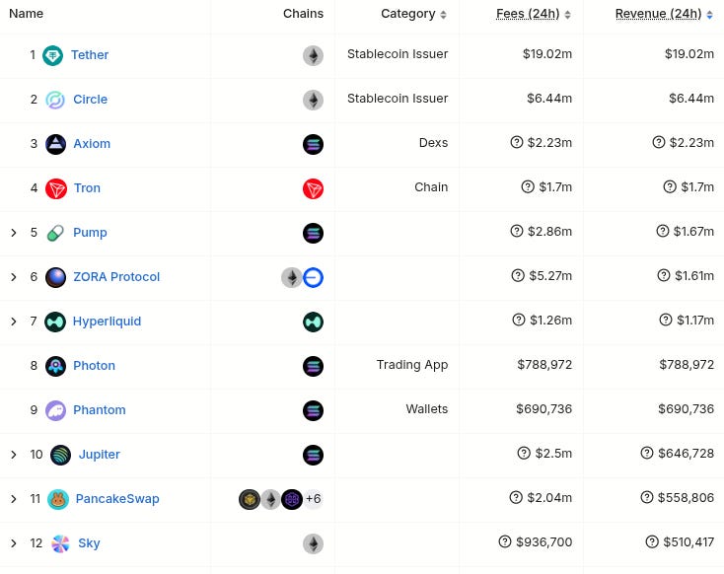The width and height of the screenshot is (724, 574).
Task: Click the Solana chain icon in Jupiter row
Action: point(313,455)
